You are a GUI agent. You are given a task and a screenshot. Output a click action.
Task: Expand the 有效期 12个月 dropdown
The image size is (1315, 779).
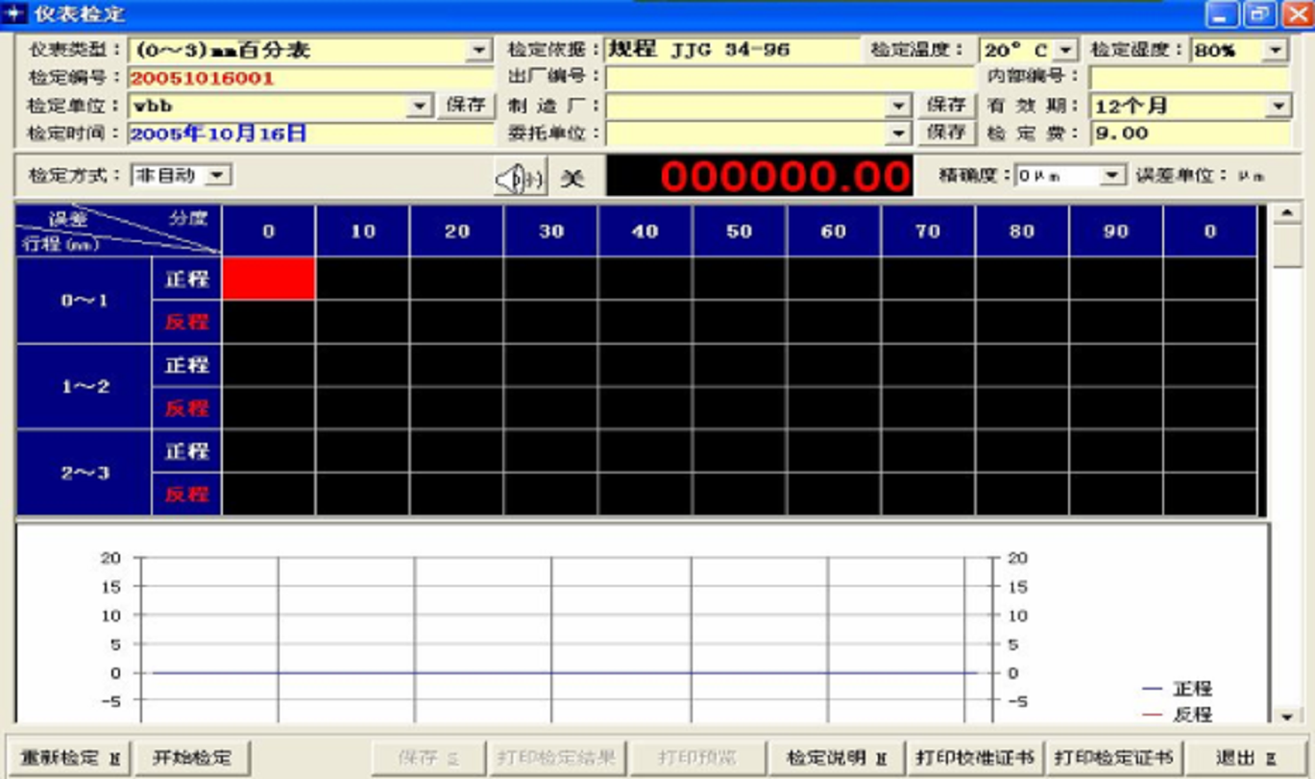click(x=1278, y=106)
